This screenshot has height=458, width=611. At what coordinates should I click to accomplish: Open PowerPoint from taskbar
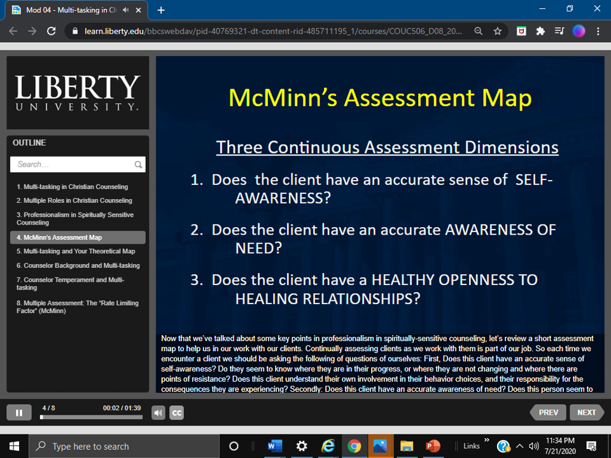433,447
